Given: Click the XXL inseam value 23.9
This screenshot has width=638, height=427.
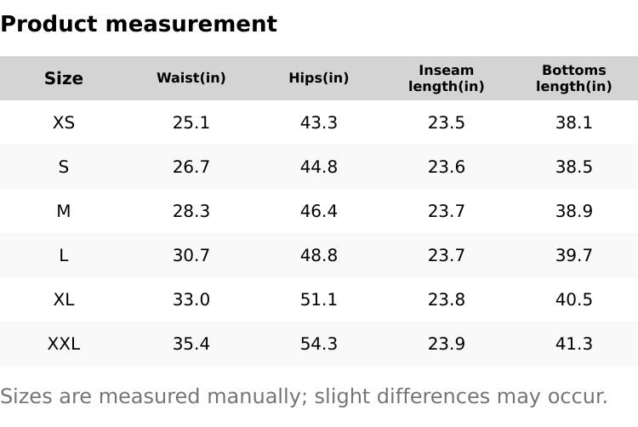Looking at the screenshot, I should [447, 344].
